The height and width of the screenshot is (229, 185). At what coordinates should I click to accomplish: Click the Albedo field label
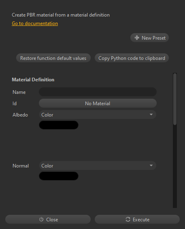pos(20,115)
